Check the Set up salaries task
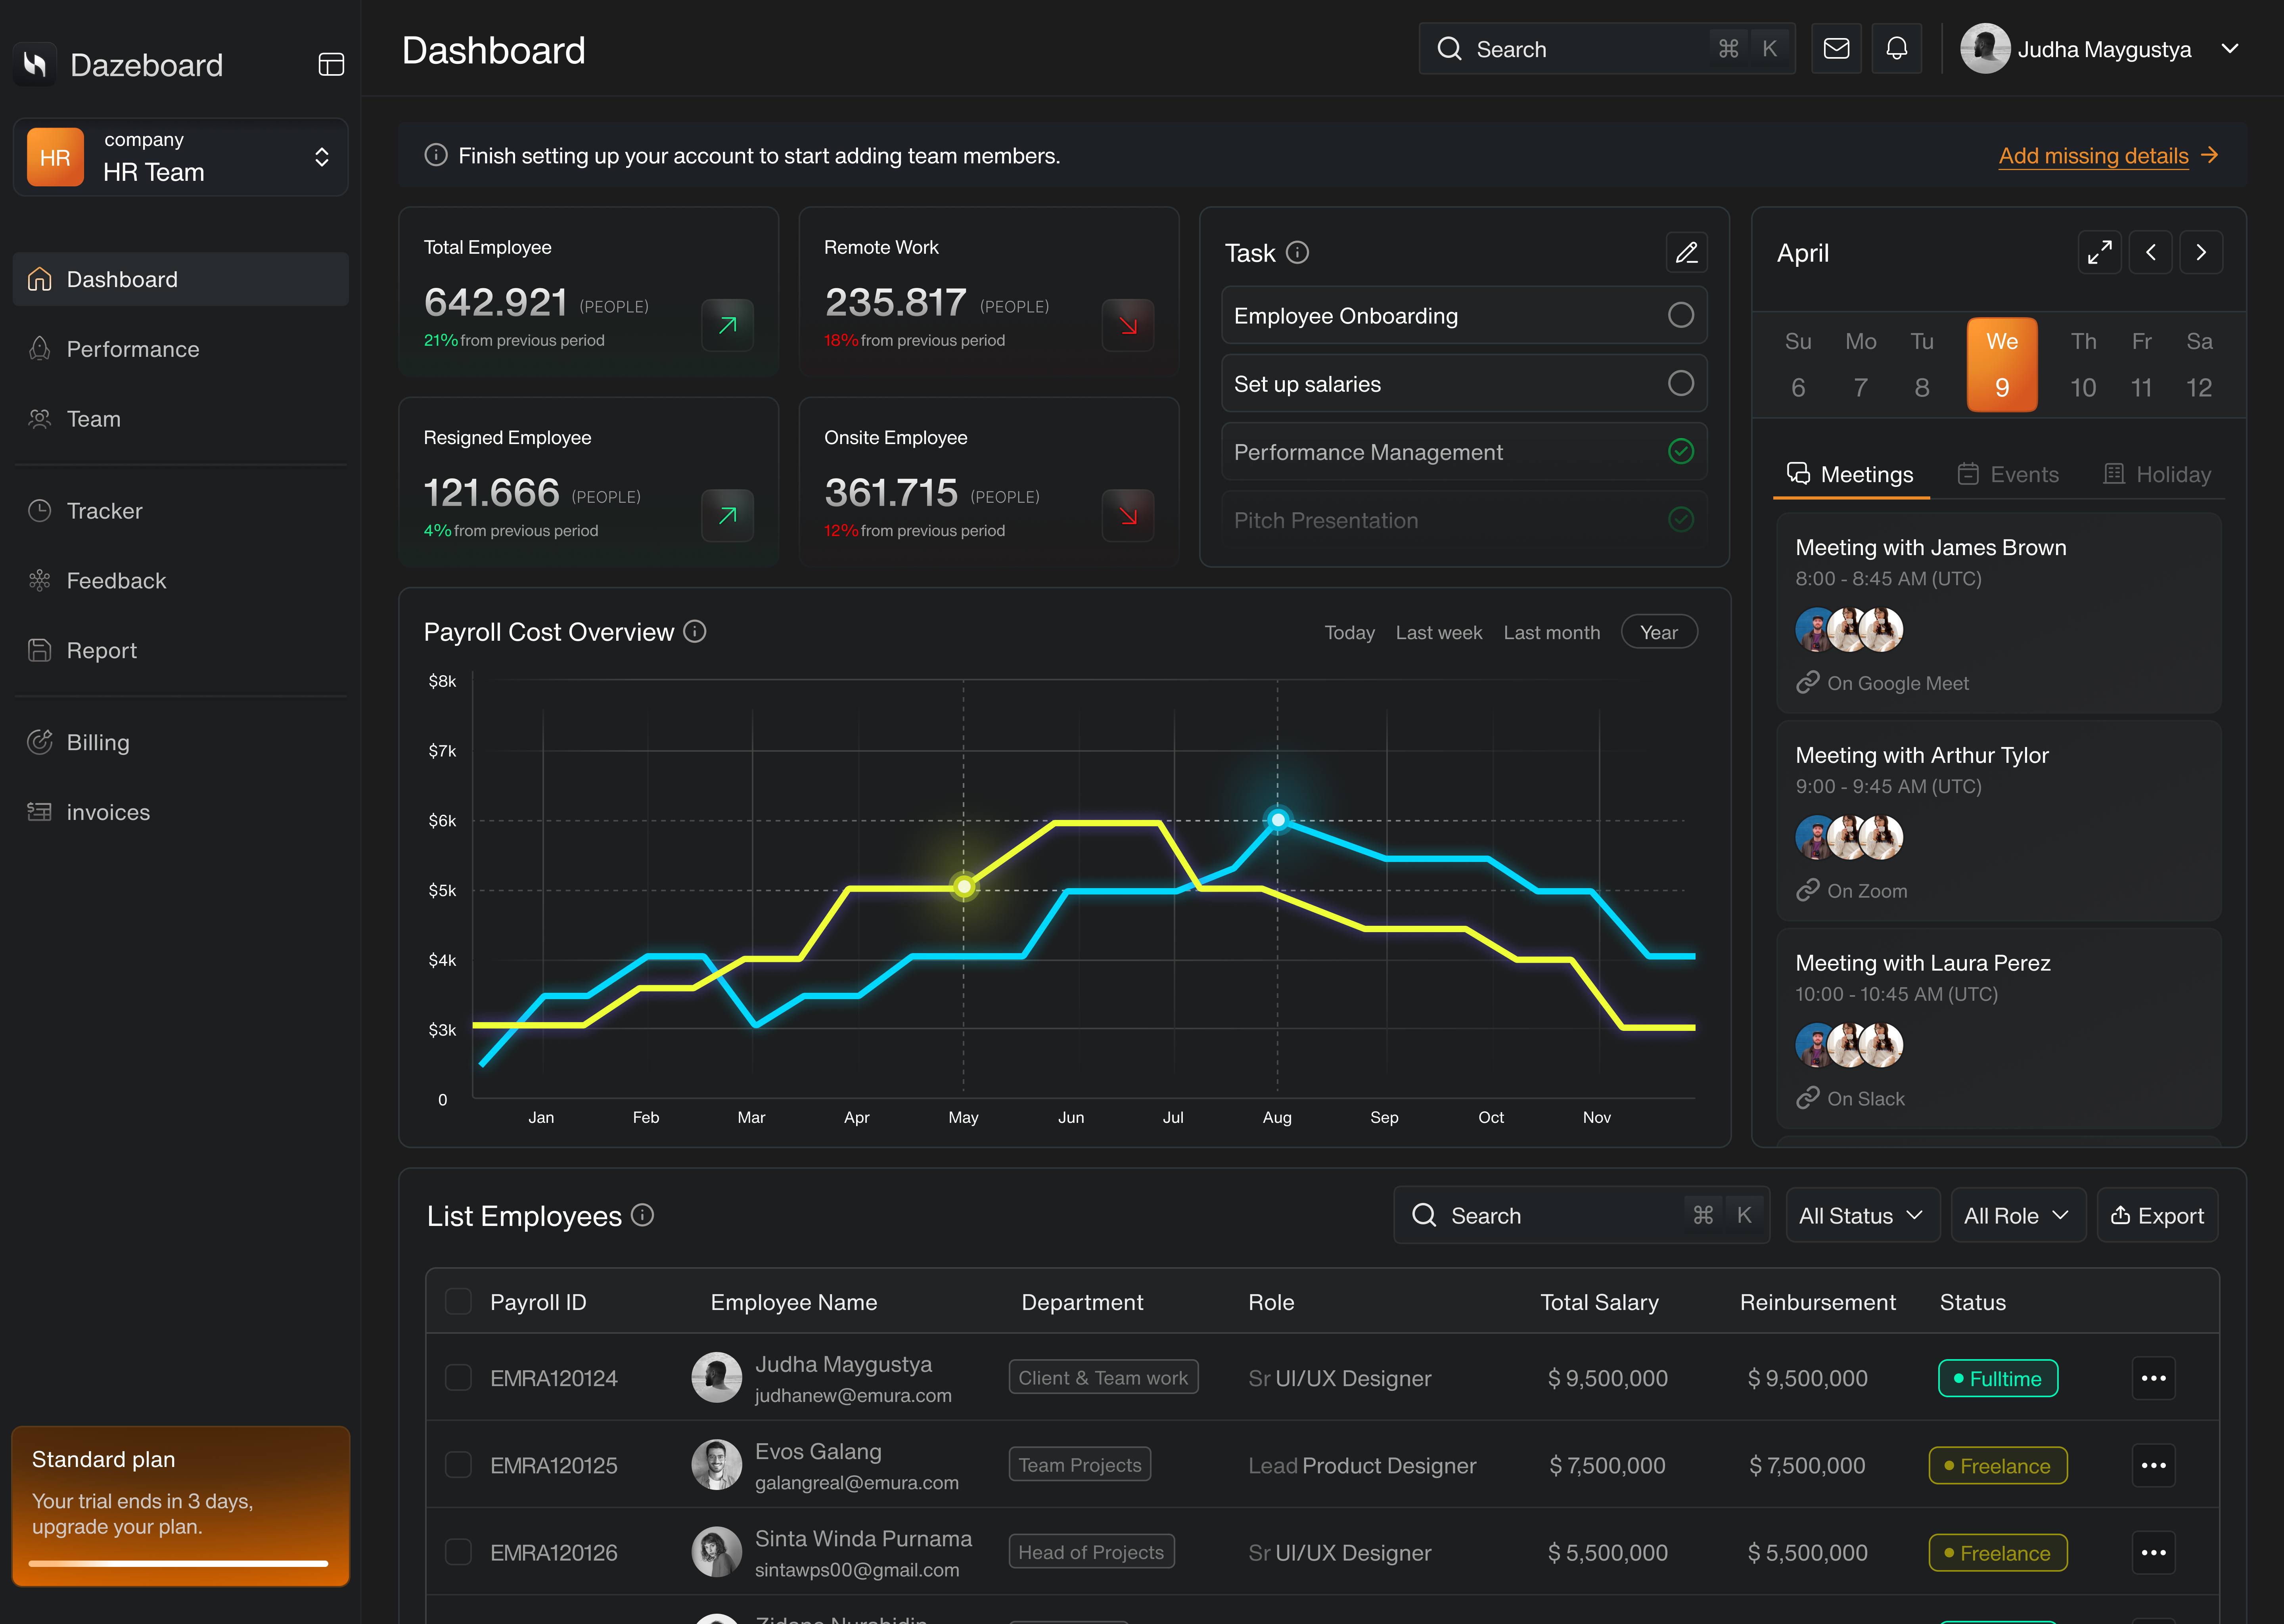The image size is (2284, 1624). pyautogui.click(x=1681, y=383)
